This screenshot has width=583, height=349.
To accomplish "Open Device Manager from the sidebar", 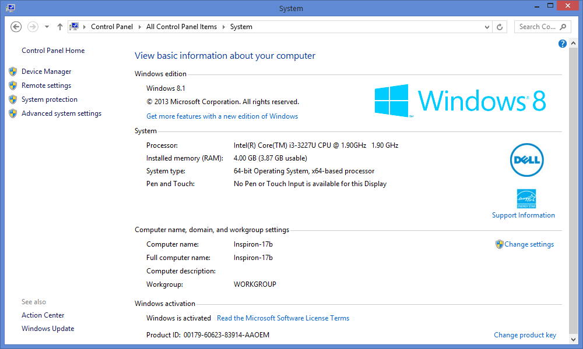I will point(46,72).
